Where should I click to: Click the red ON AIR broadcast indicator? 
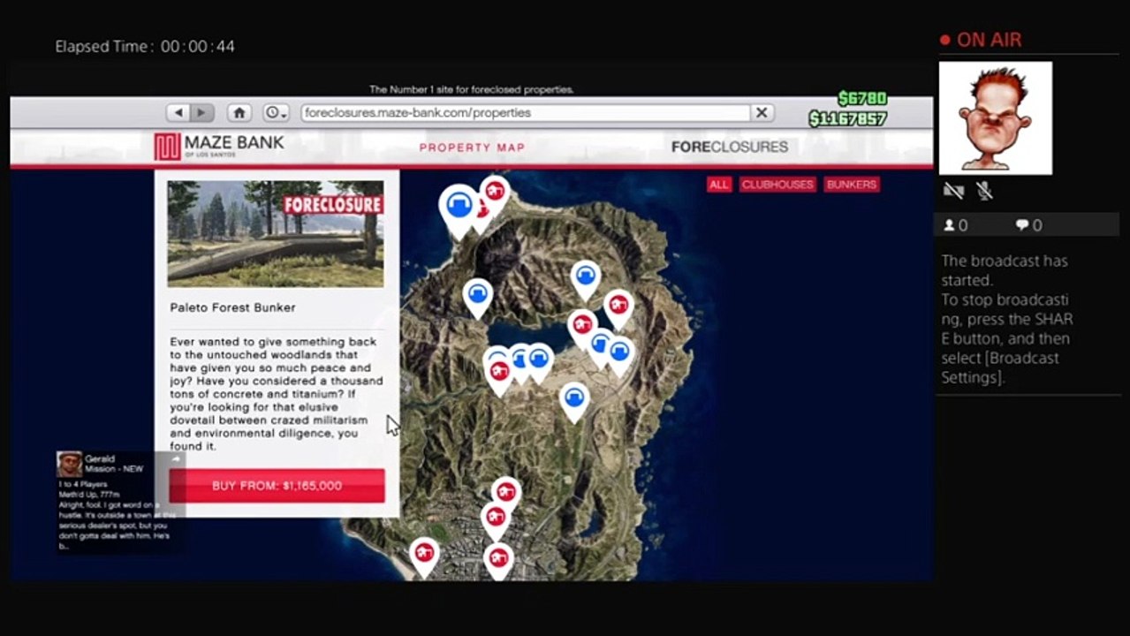(x=981, y=40)
